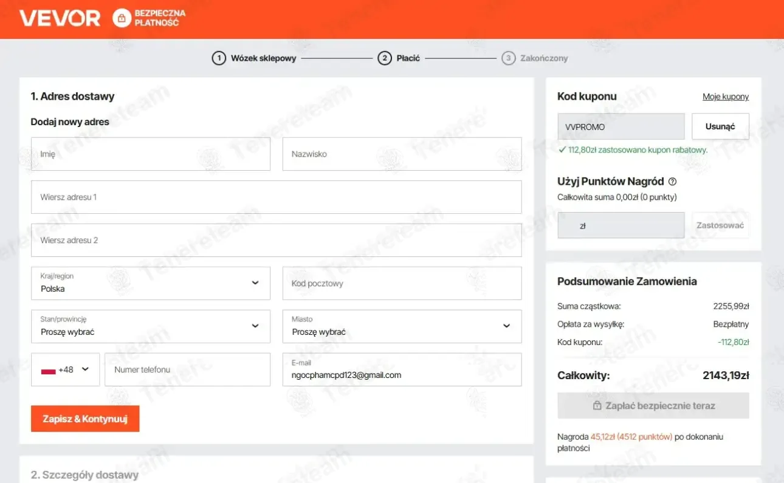Click the Imię input field

151,154
